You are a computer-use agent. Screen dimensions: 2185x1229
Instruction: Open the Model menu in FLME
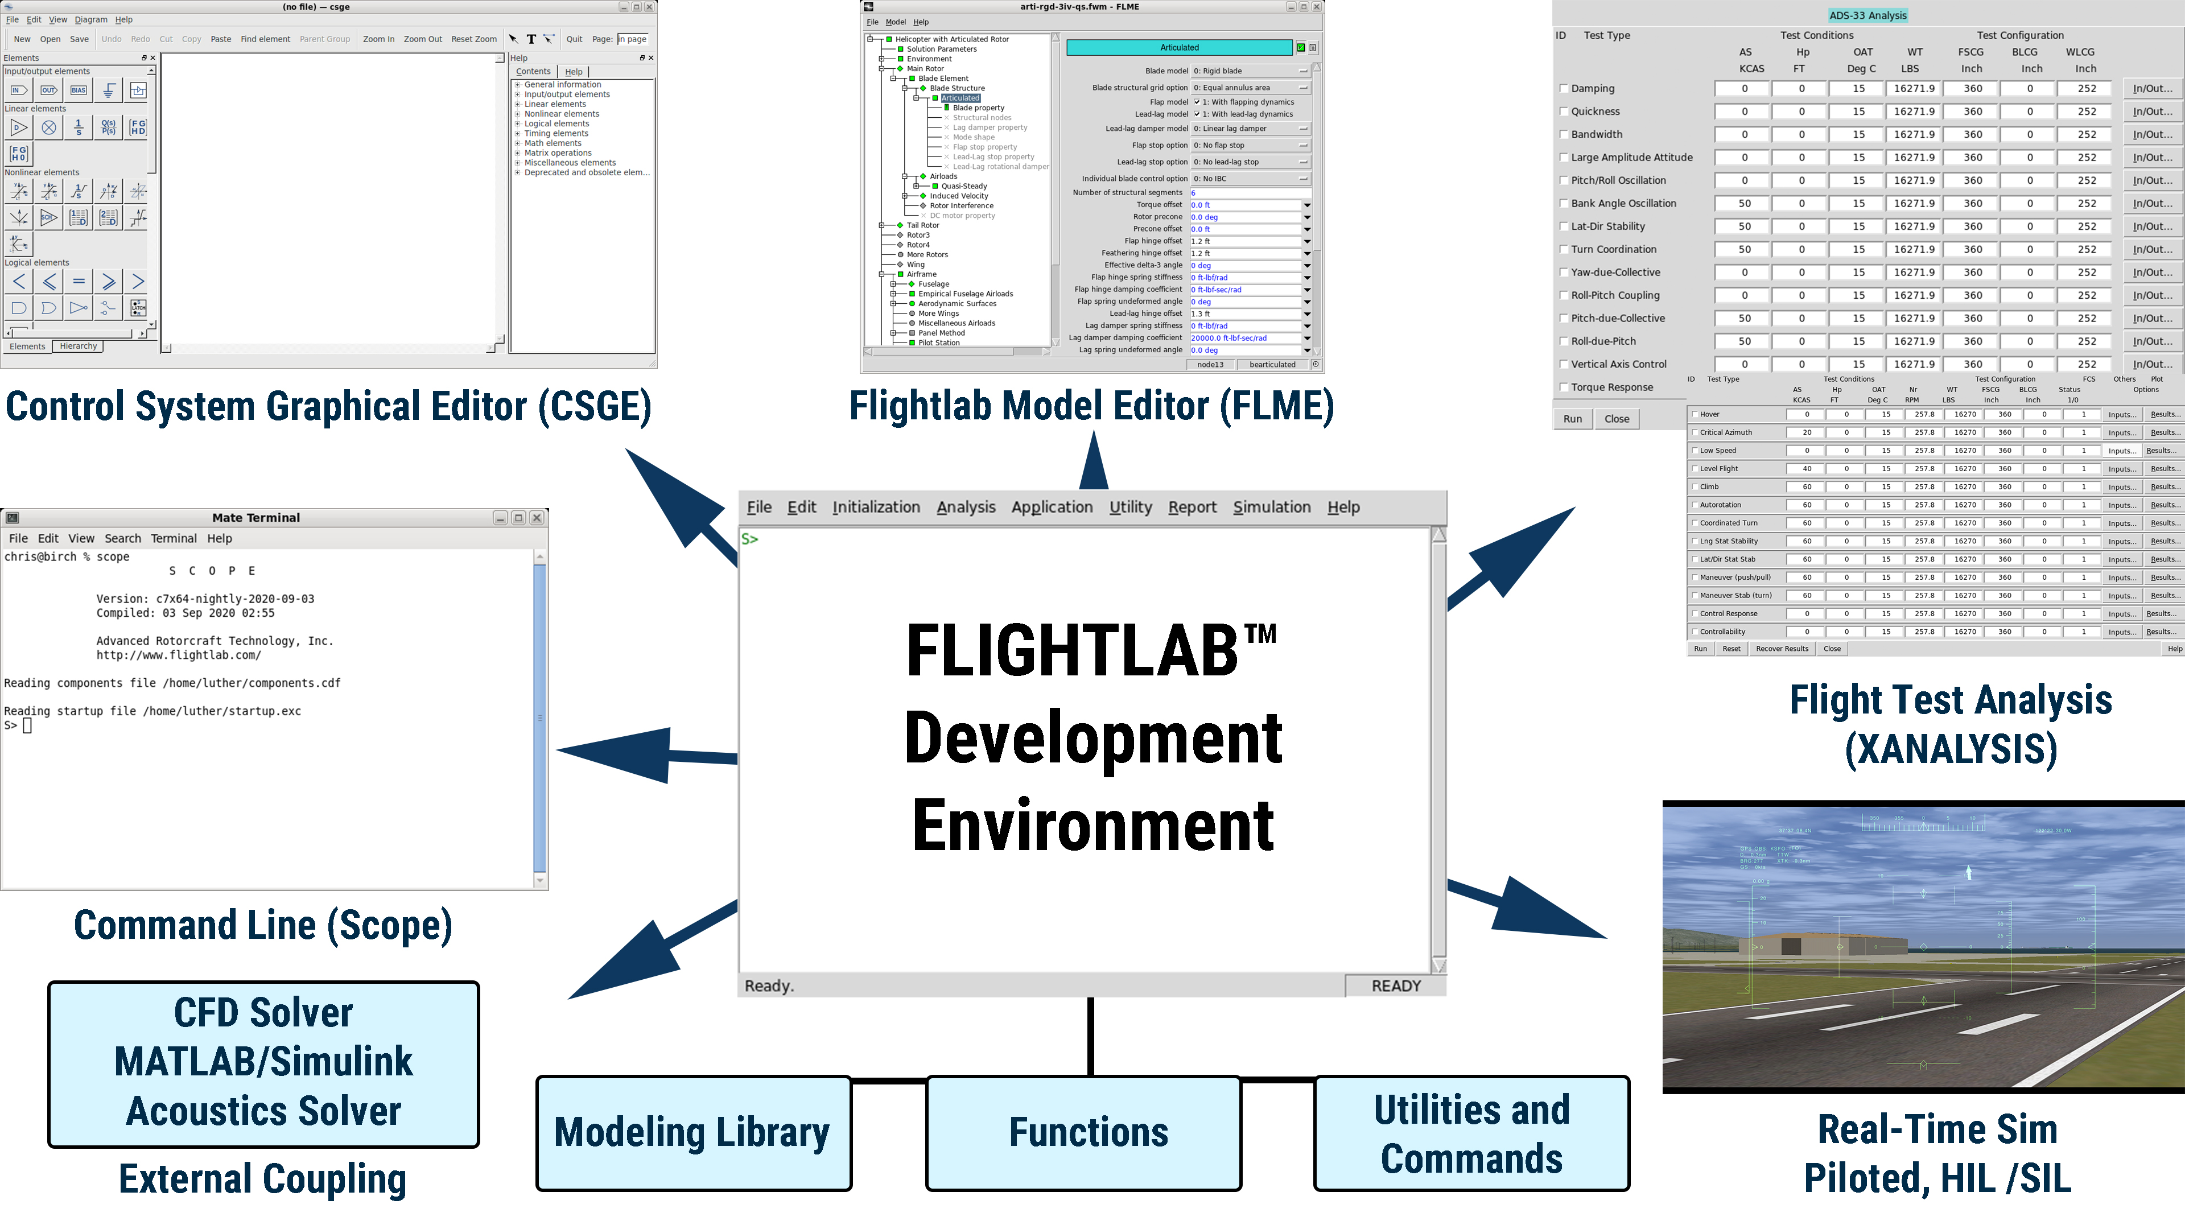coord(896,22)
